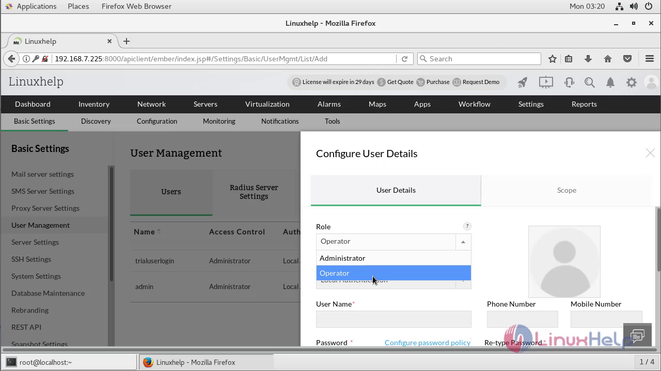Click the Role help question mark icon
This screenshot has width=661, height=371.
[467, 226]
